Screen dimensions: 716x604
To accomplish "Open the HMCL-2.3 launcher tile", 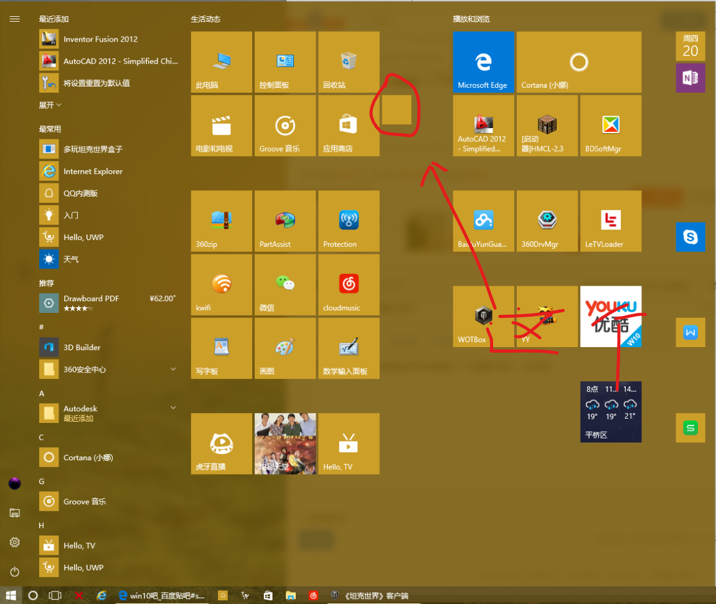I will pyautogui.click(x=547, y=126).
